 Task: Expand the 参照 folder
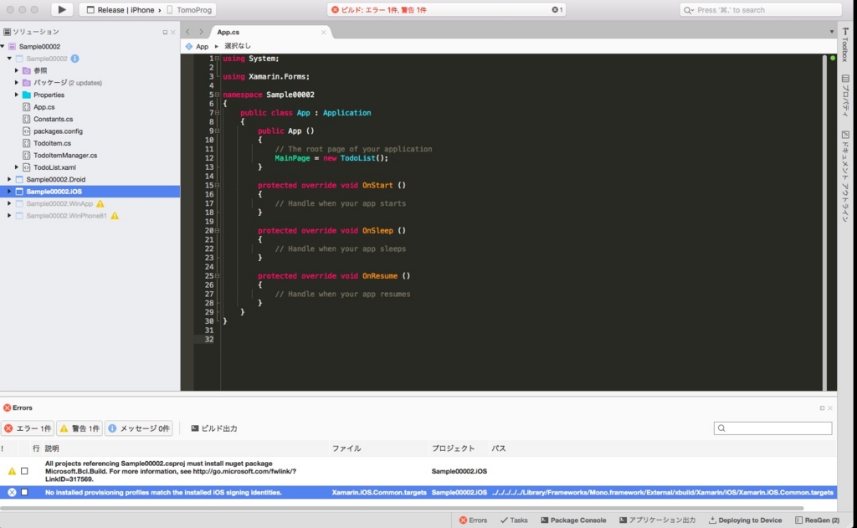[17, 70]
